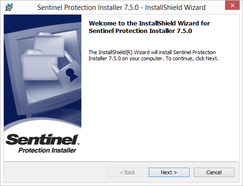Click the installation description paragraph
This screenshot has width=243, height=186.
tap(153, 55)
